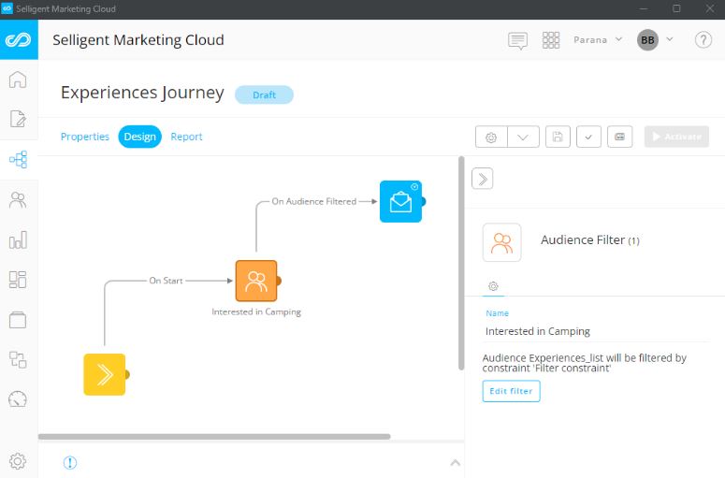Open the Reports bar chart sidebar icon
This screenshot has width=725, height=478.
click(18, 239)
